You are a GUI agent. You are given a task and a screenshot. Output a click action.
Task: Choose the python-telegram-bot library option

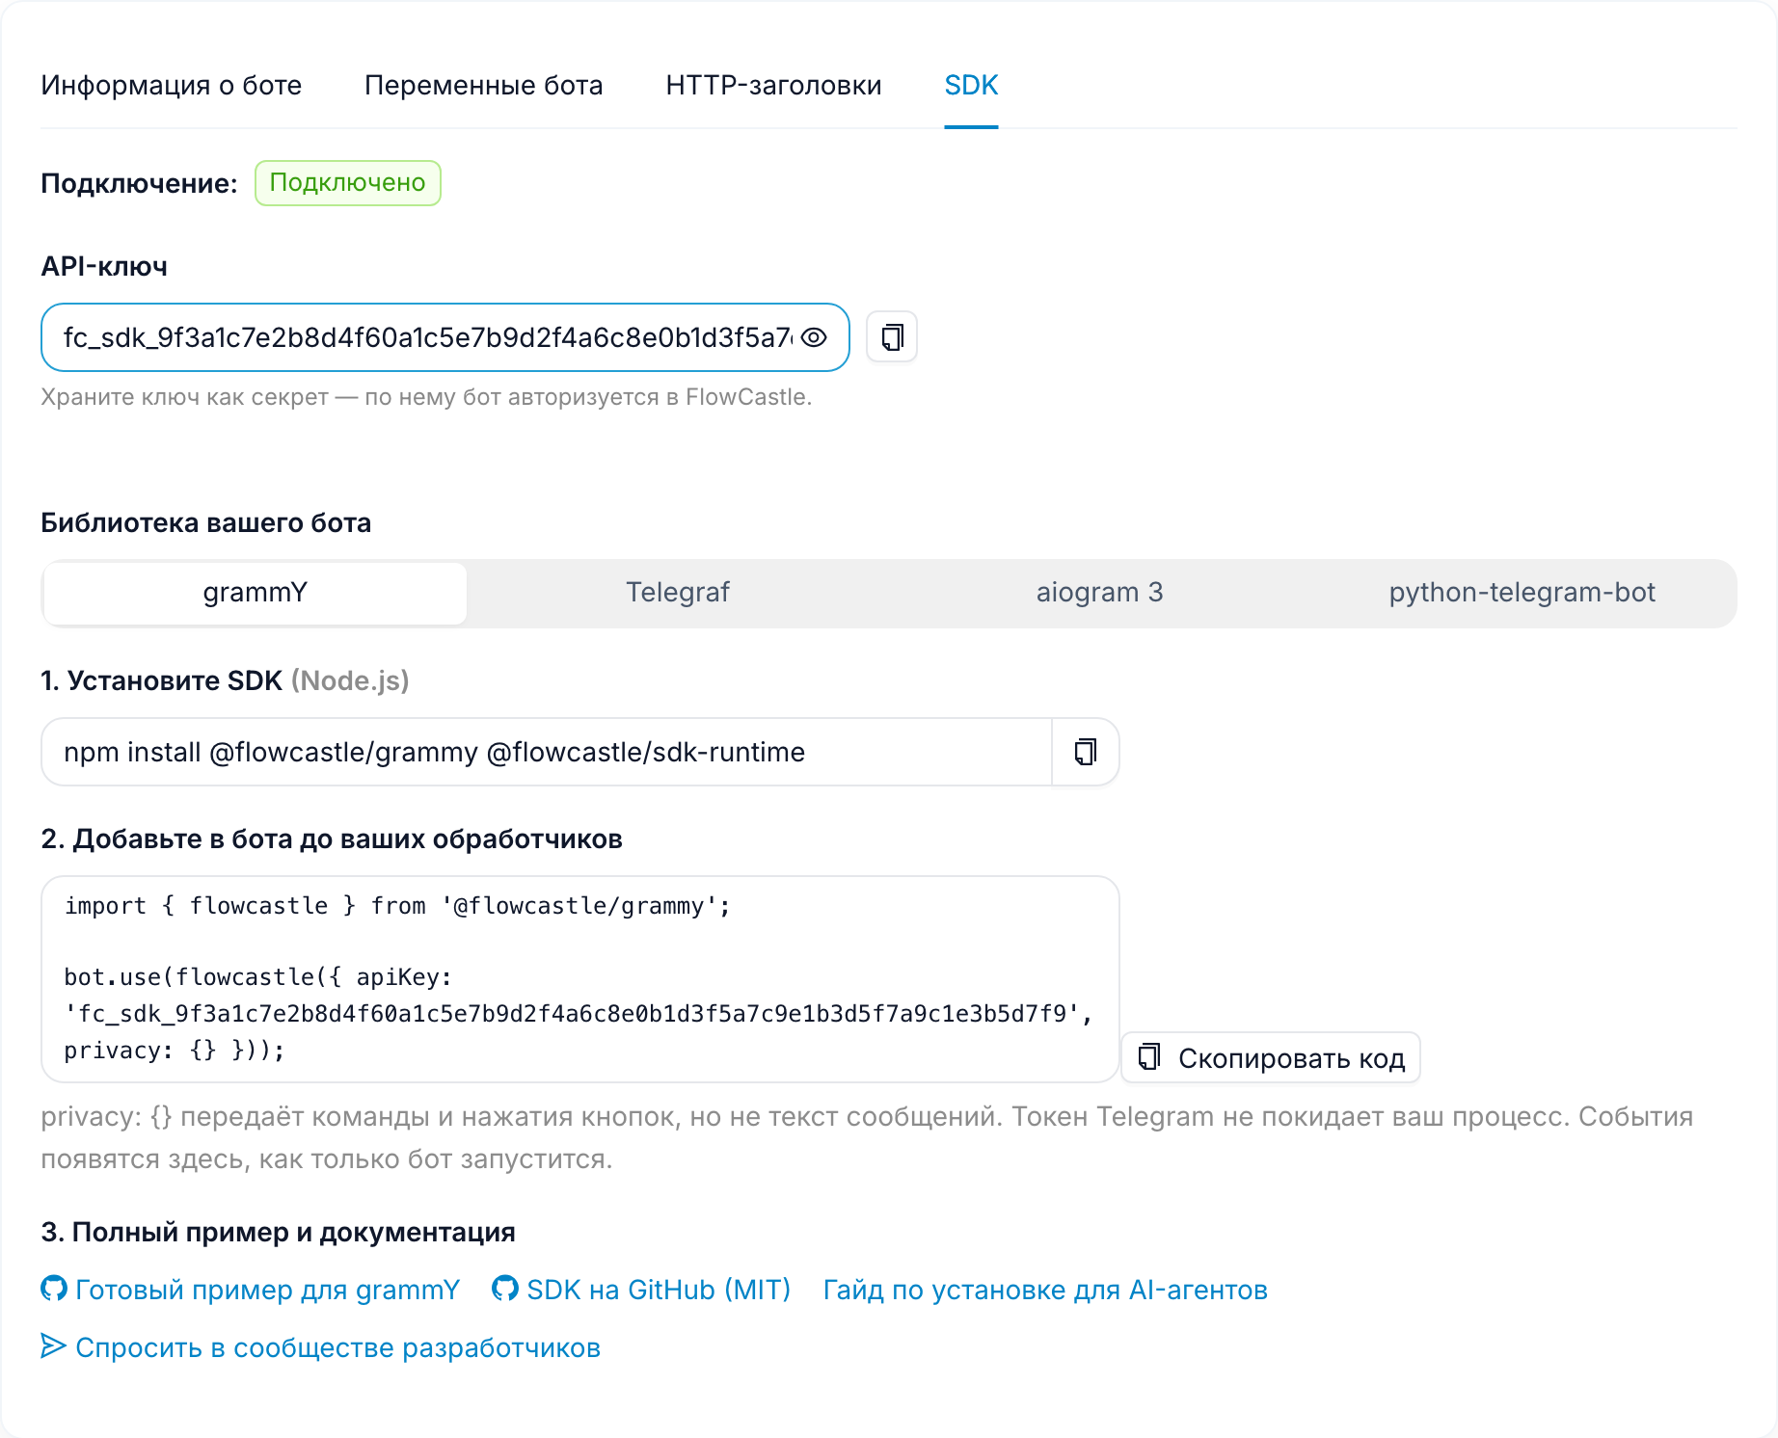click(1522, 593)
